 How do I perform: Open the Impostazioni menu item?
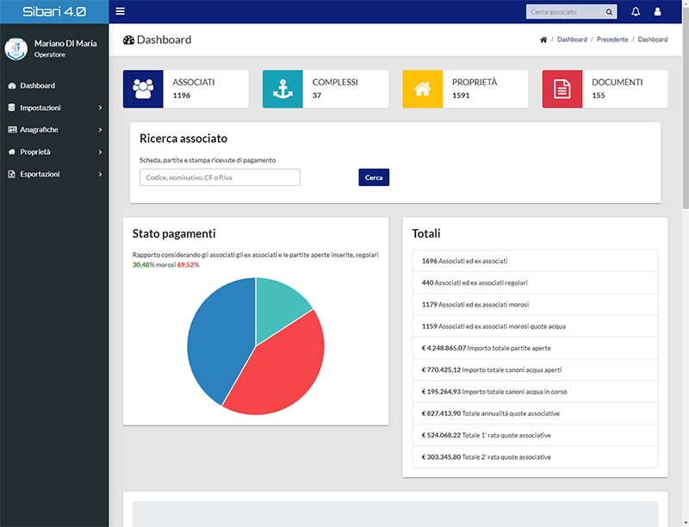pyautogui.click(x=54, y=108)
